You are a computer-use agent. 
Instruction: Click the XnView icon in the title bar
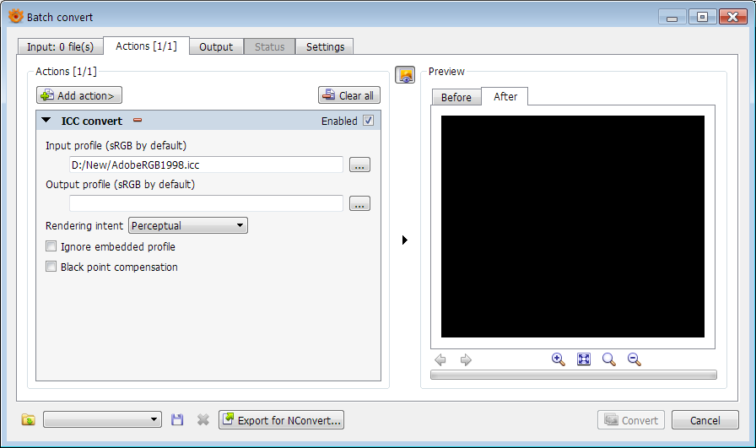pos(15,16)
